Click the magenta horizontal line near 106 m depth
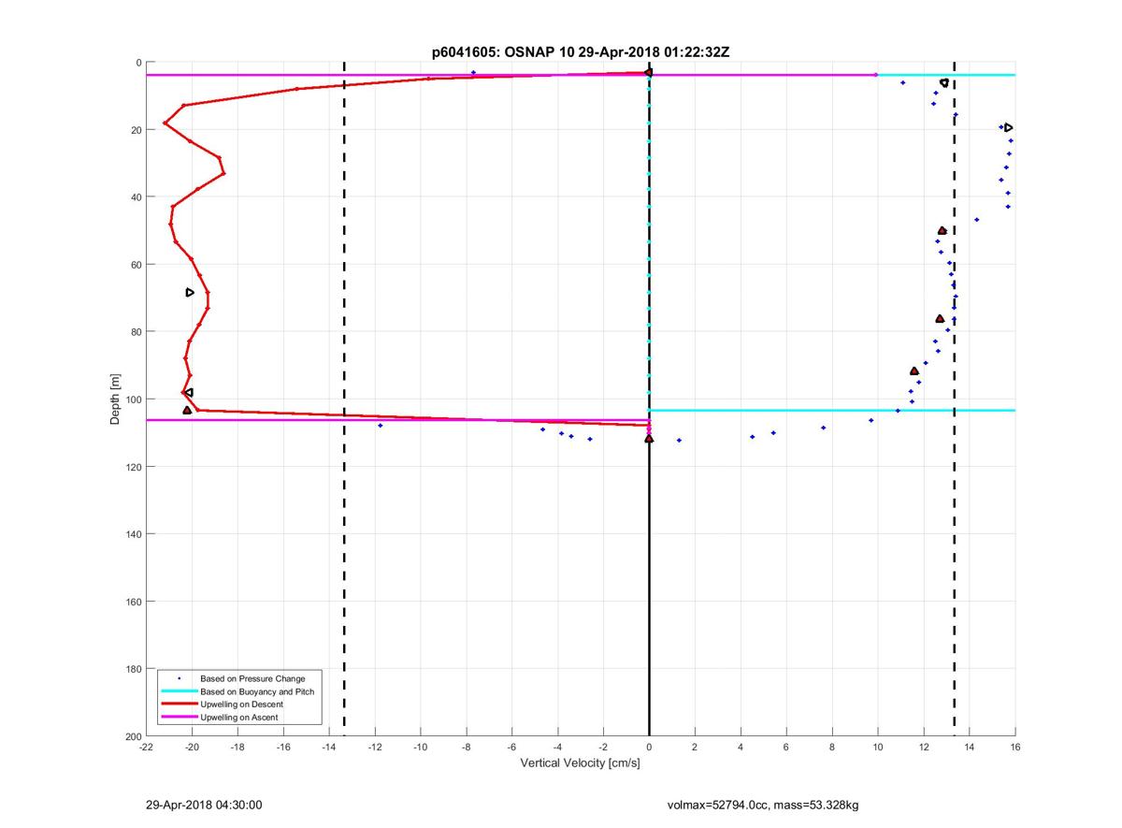Image resolution: width=1122 pixels, height=828 pixels. (397, 420)
